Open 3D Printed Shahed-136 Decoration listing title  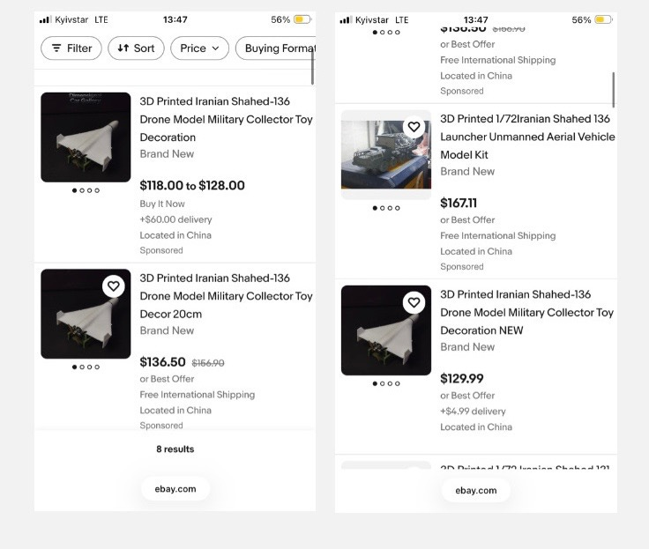[x=226, y=119]
